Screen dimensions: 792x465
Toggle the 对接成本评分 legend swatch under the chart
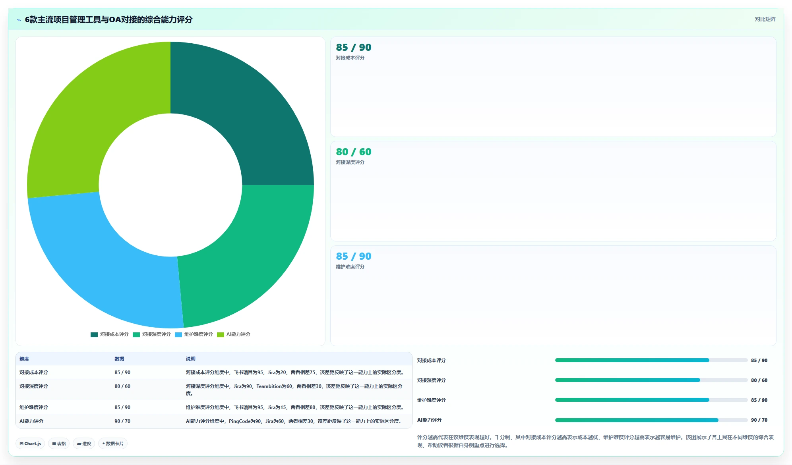click(94, 334)
